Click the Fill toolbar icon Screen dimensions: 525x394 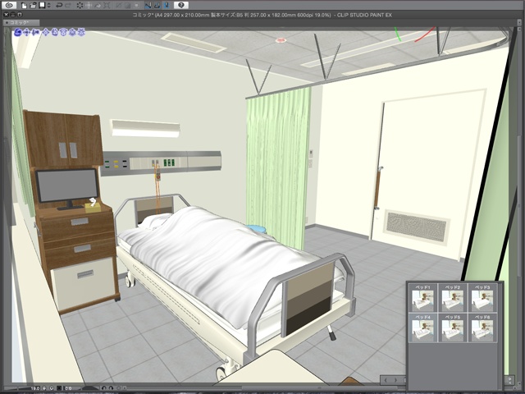98,5
